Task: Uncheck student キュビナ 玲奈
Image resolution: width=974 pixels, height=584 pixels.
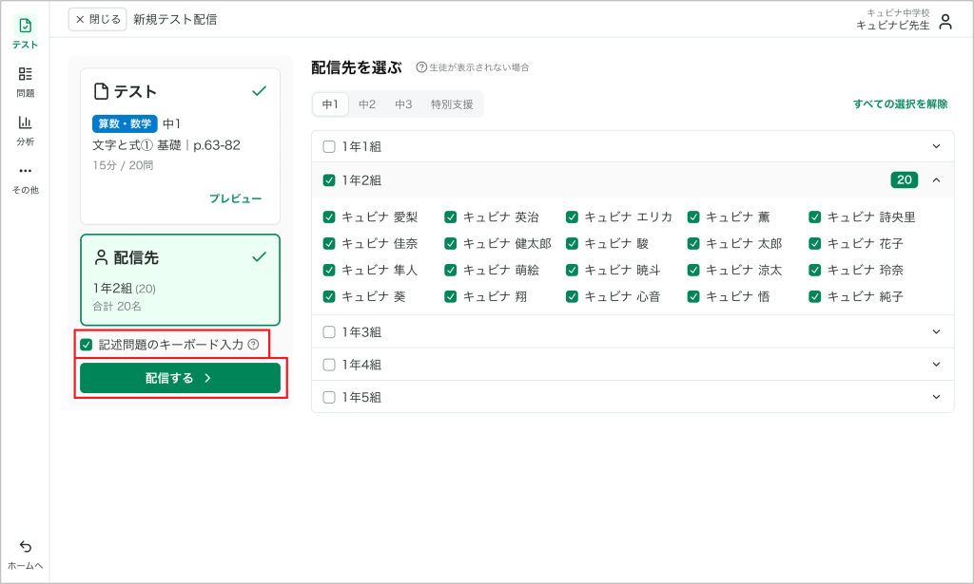Action: 815,271
